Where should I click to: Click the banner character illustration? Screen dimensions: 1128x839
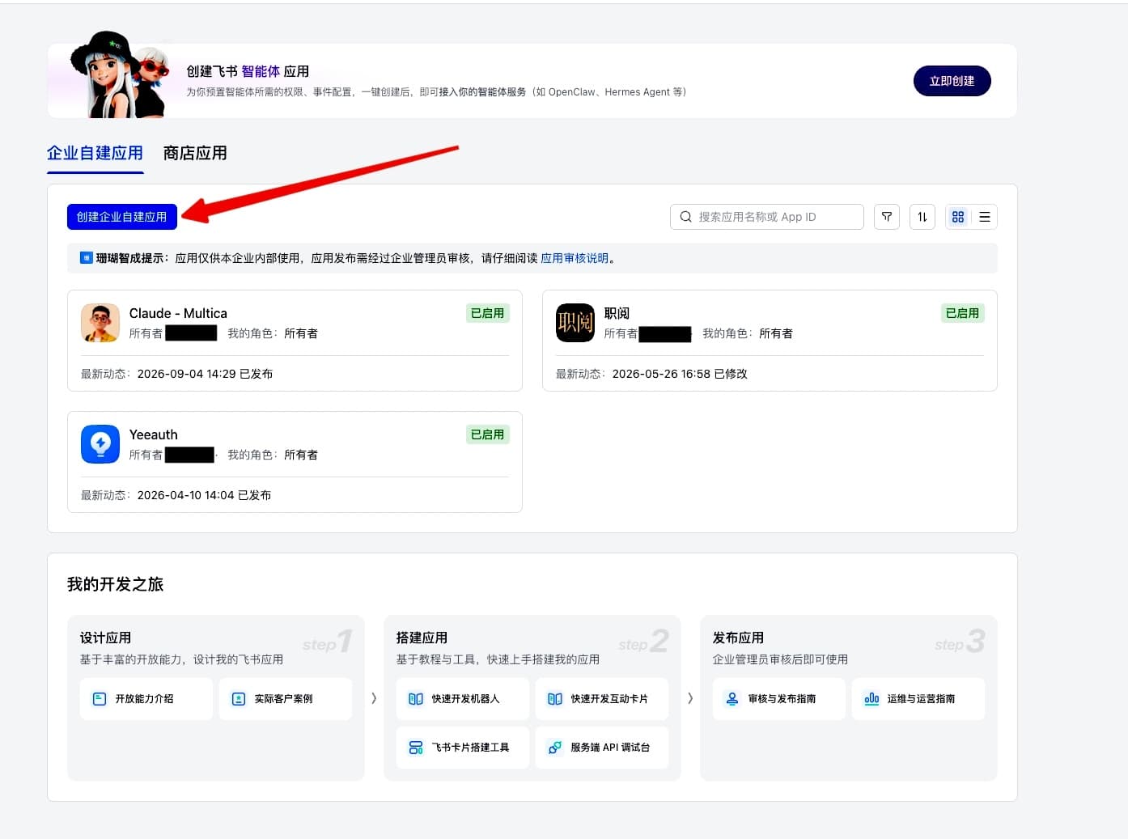[120, 75]
